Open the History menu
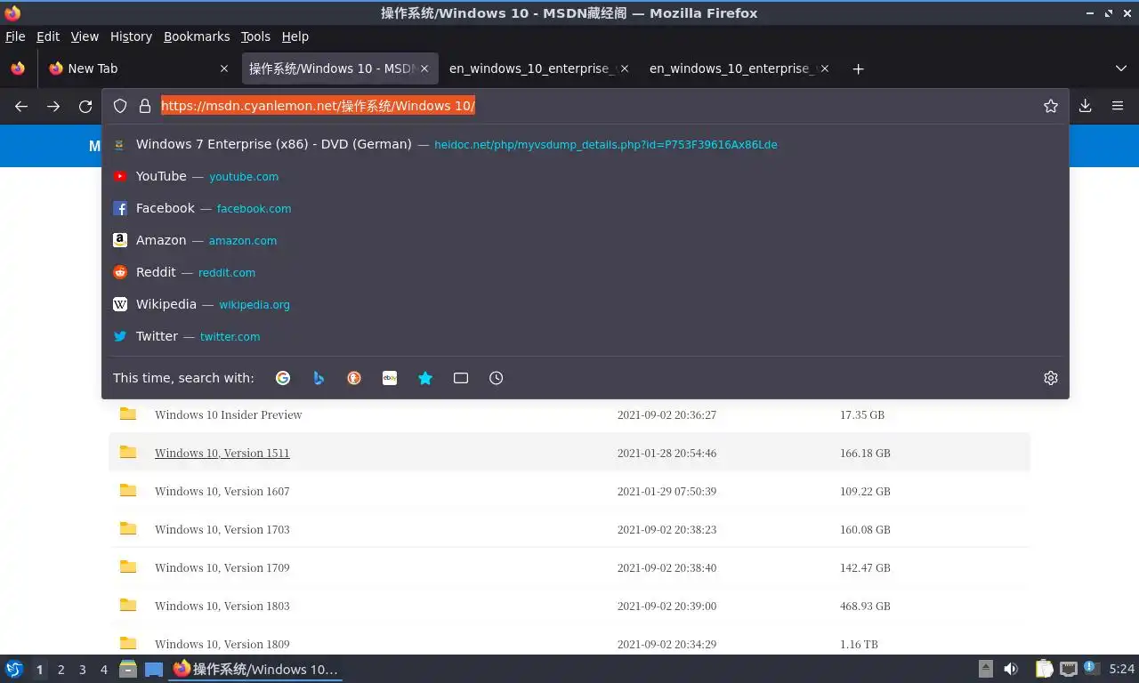 [131, 36]
